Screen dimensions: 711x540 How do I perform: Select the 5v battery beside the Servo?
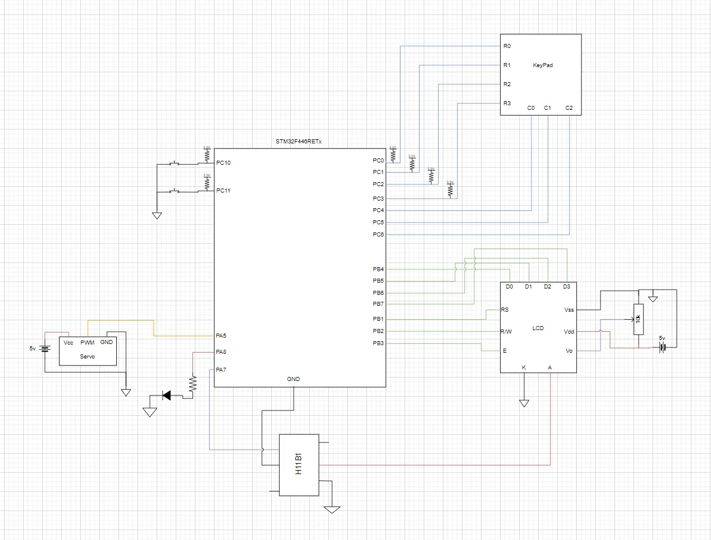click(x=45, y=349)
